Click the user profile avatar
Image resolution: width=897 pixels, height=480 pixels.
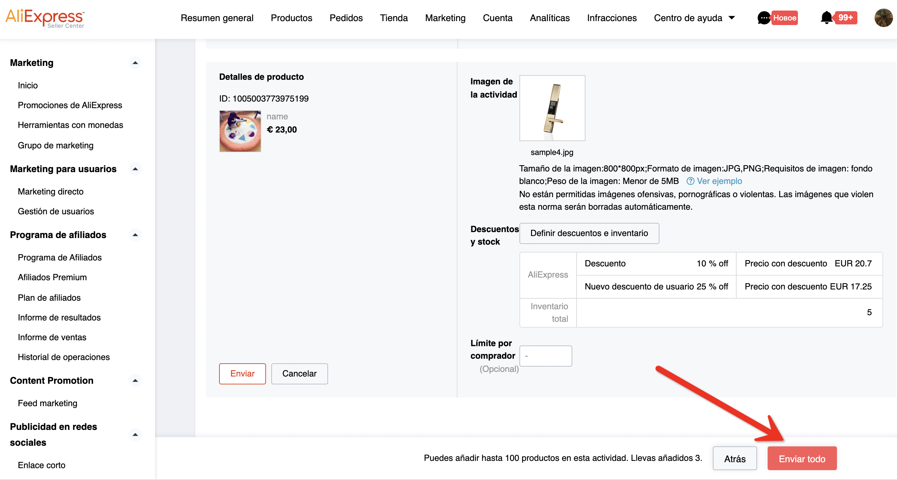tap(883, 18)
